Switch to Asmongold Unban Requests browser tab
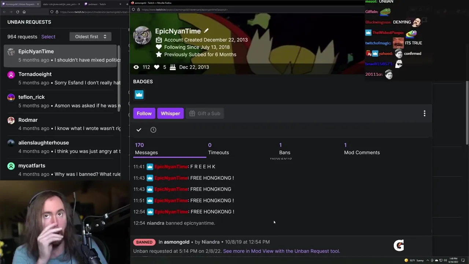 pyautogui.click(x=20, y=4)
